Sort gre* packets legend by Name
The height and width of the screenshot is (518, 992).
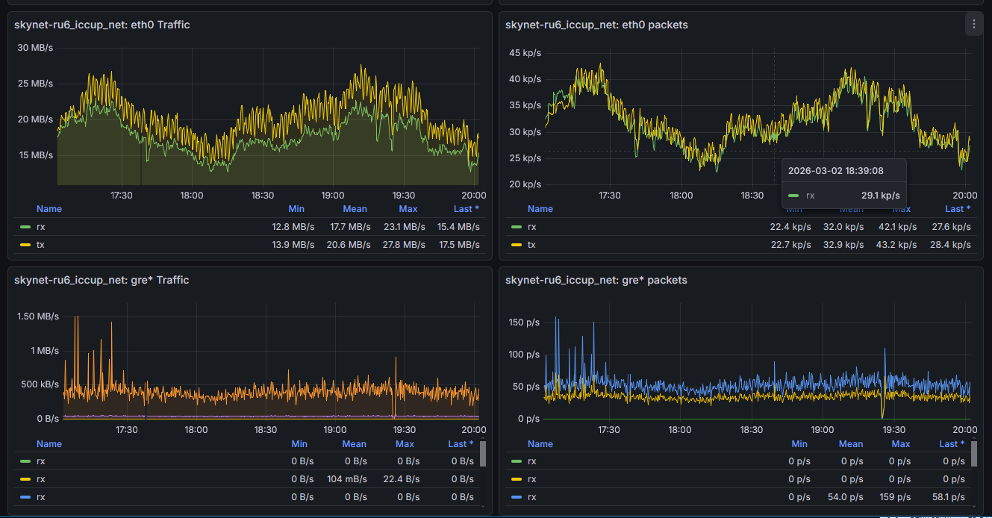540,444
